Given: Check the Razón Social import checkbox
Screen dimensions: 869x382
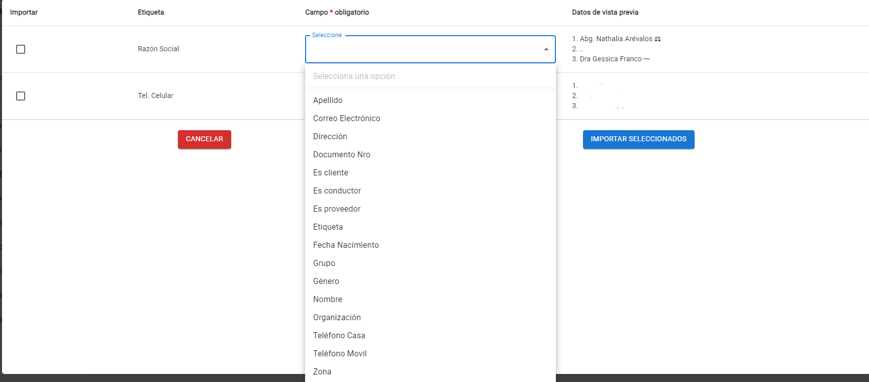Looking at the screenshot, I should [x=21, y=49].
